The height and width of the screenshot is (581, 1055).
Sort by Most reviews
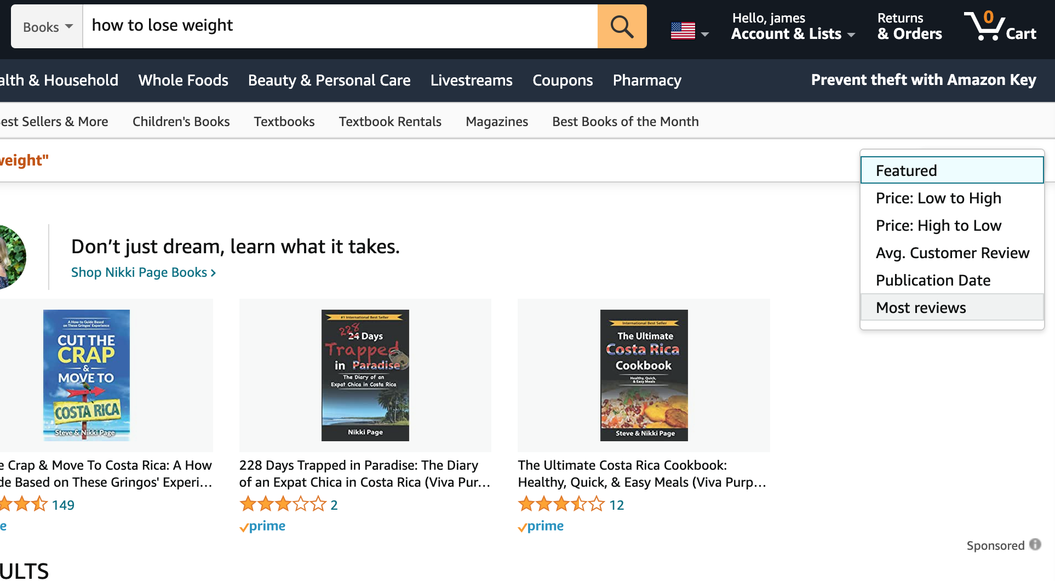952,307
